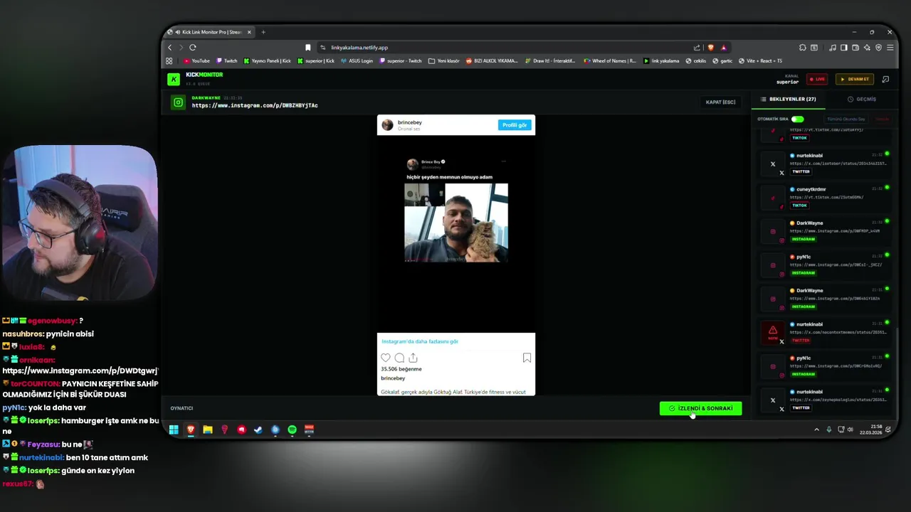Open the Brave Shields lion icon
The image size is (911, 512).
710,48
